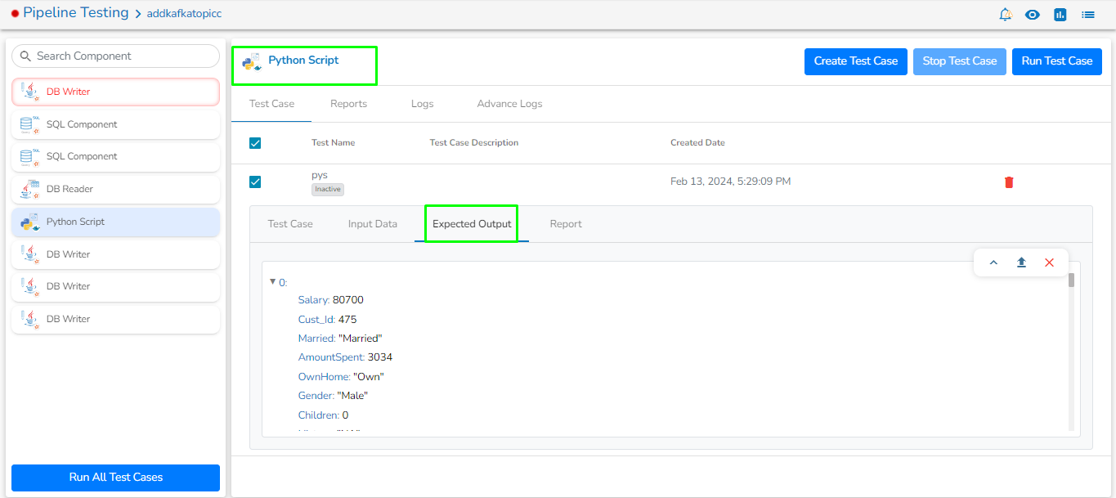
Task: Click the notification bell icon
Action: coord(1006,14)
